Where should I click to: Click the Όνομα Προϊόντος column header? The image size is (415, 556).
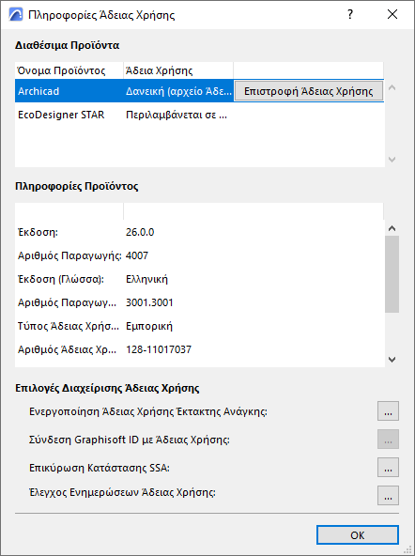pyautogui.click(x=69, y=70)
